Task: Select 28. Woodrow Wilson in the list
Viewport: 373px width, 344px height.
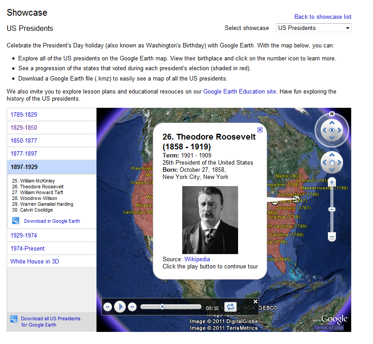Action: [x=34, y=198]
